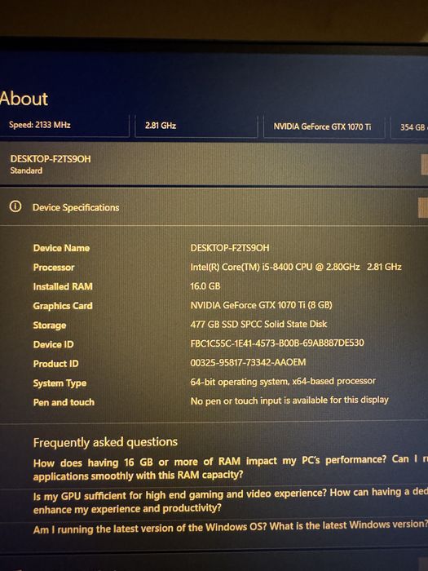Click the Frequently asked questions heading
The height and width of the screenshot is (571, 428).
(x=105, y=442)
